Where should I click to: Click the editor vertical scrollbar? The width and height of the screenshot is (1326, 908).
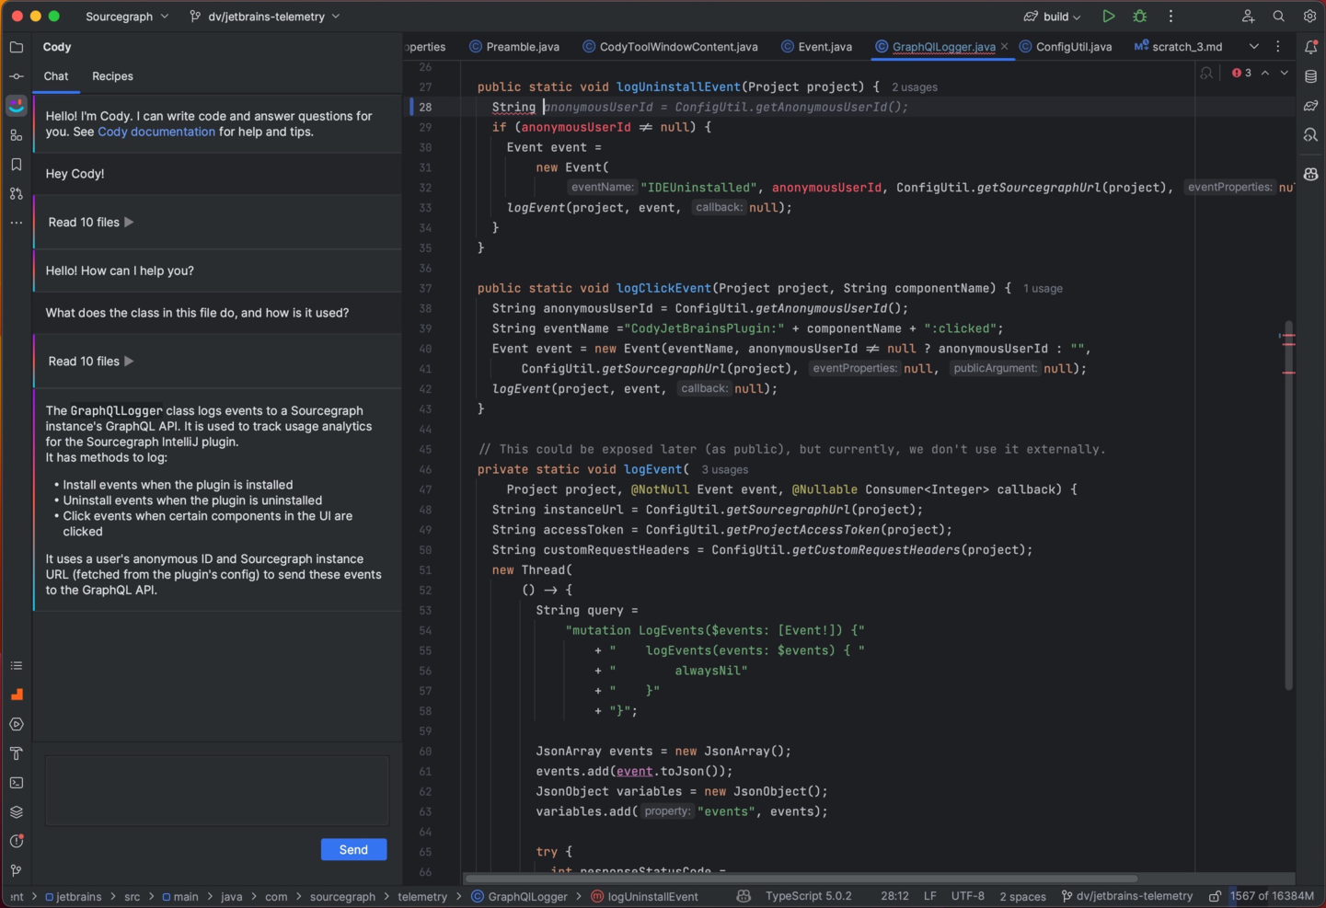point(1288,504)
